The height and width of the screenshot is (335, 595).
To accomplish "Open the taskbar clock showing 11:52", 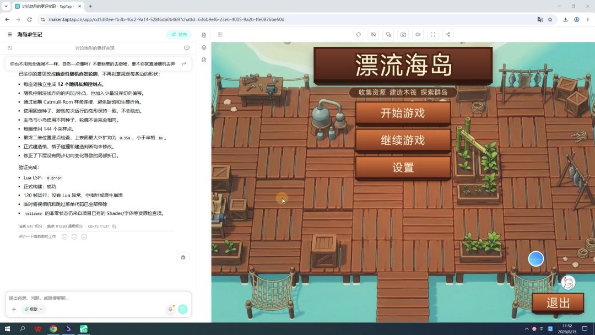I will (567, 328).
